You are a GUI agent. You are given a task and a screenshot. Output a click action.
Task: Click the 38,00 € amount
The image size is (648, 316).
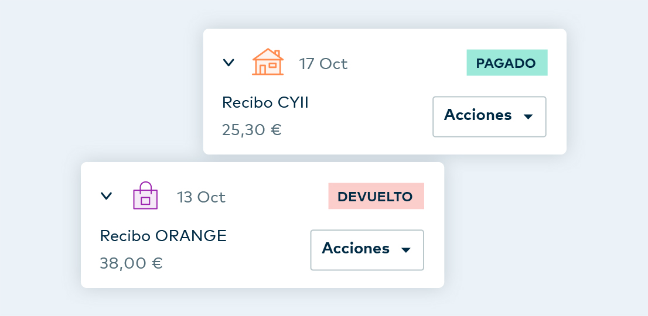[131, 263]
